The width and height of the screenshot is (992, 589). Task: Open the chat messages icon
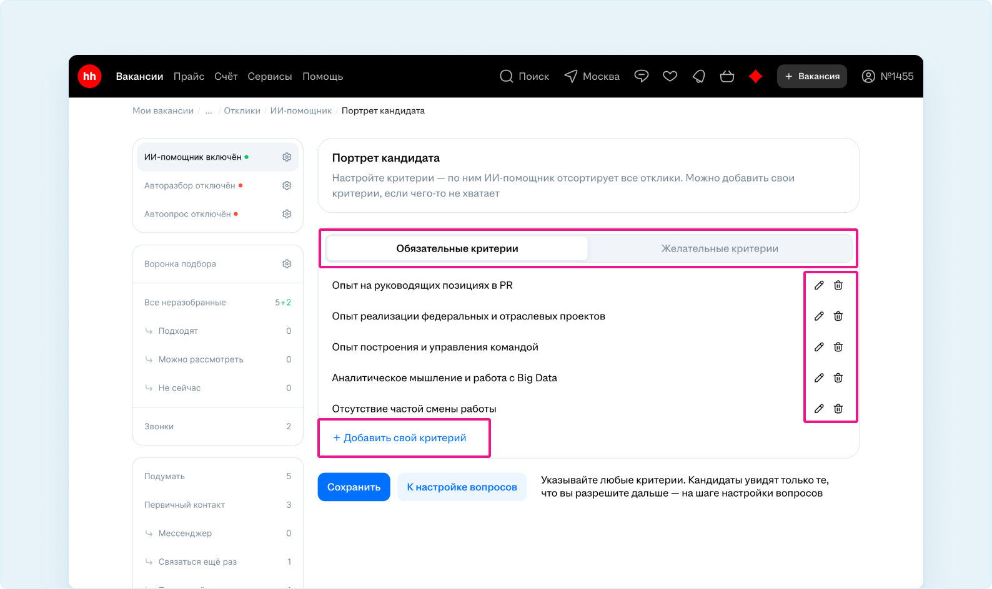coord(641,76)
